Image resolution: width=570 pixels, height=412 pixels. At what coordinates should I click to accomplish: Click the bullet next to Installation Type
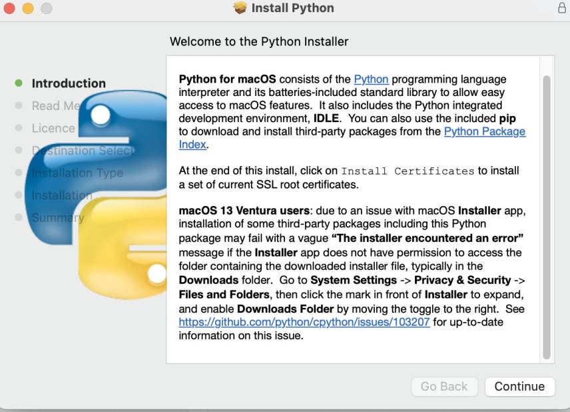tap(18, 173)
